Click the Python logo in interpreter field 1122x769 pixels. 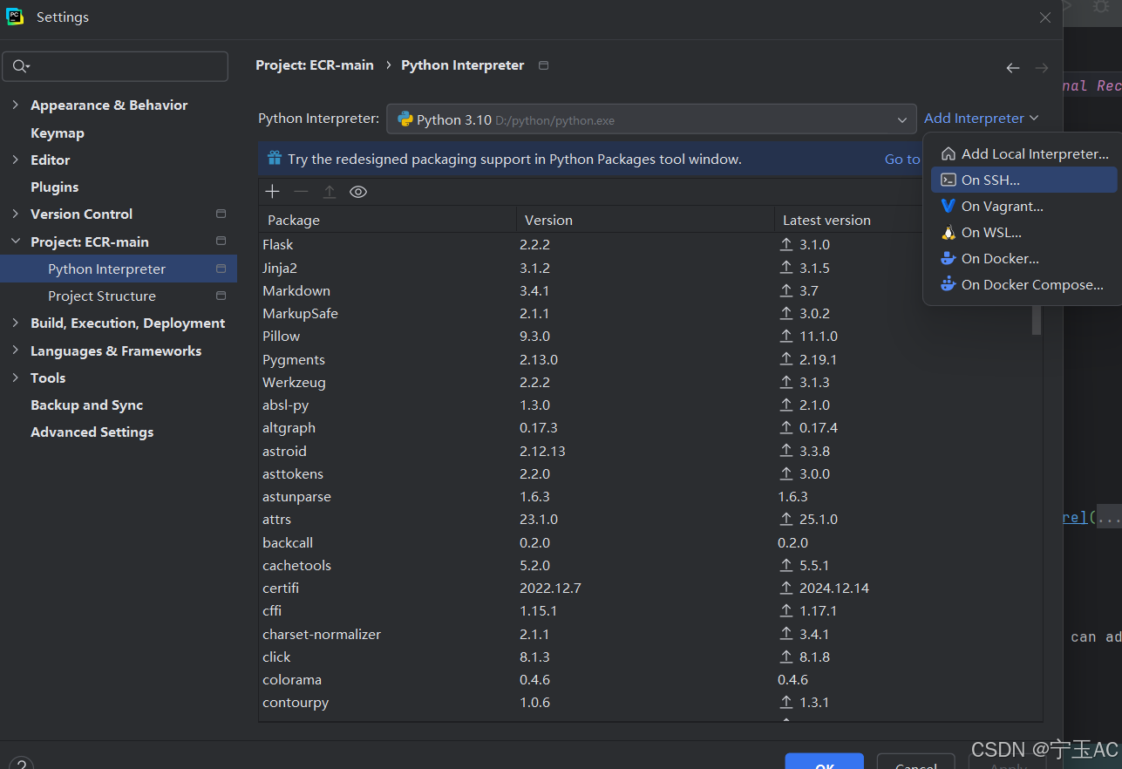point(405,119)
